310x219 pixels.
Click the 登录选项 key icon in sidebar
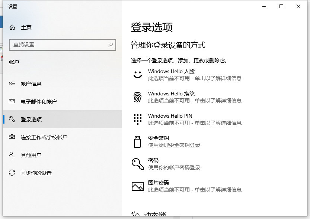pyautogui.click(x=12, y=119)
